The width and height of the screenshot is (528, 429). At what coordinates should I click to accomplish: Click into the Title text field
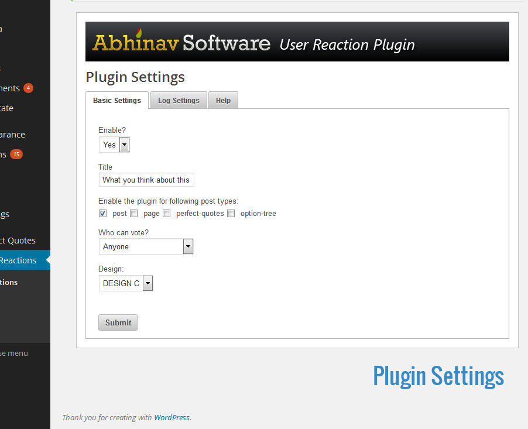click(146, 180)
